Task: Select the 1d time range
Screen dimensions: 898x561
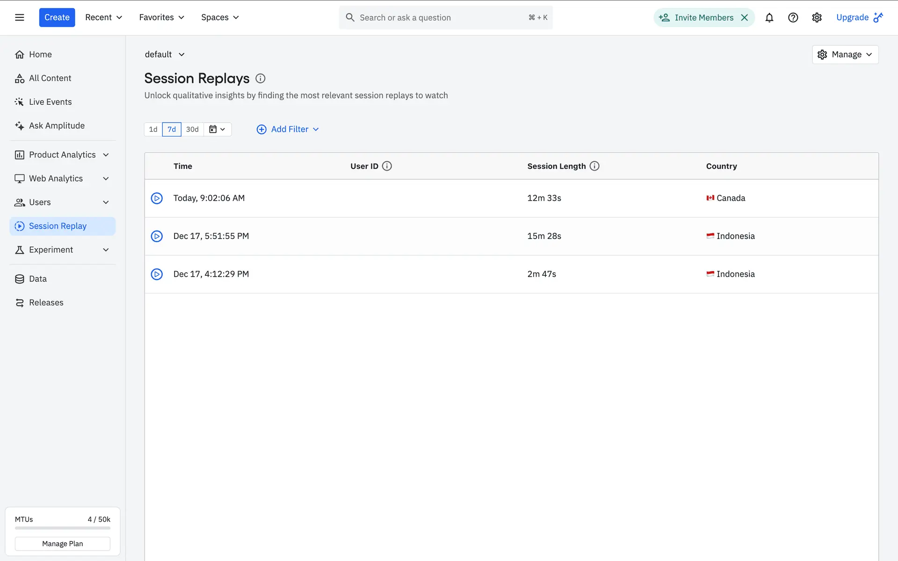Action: [153, 129]
